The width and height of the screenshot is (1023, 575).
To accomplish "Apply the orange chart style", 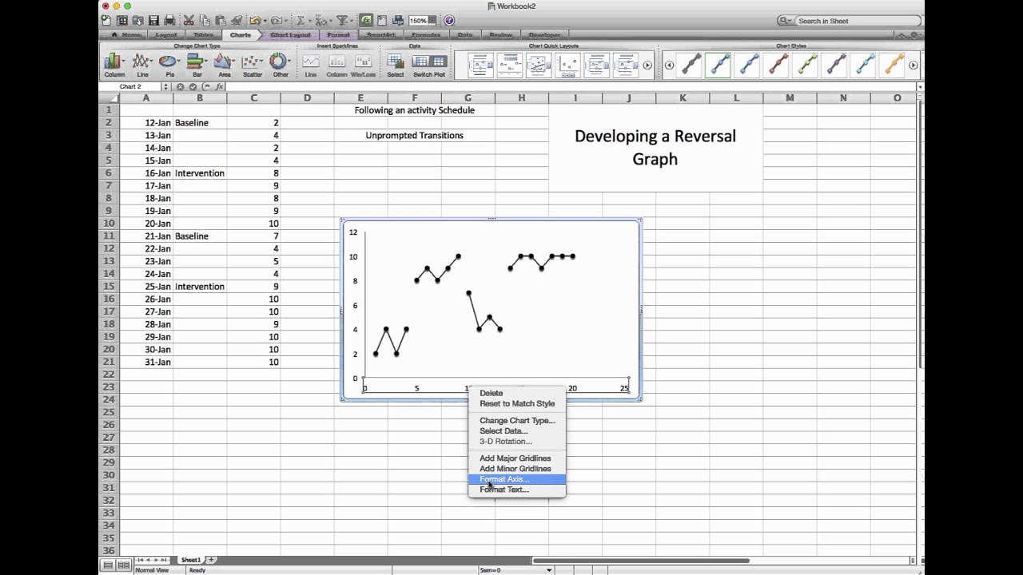I will (893, 65).
